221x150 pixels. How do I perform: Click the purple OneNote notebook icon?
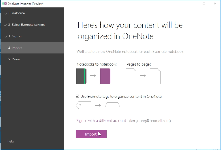click(x=105, y=76)
